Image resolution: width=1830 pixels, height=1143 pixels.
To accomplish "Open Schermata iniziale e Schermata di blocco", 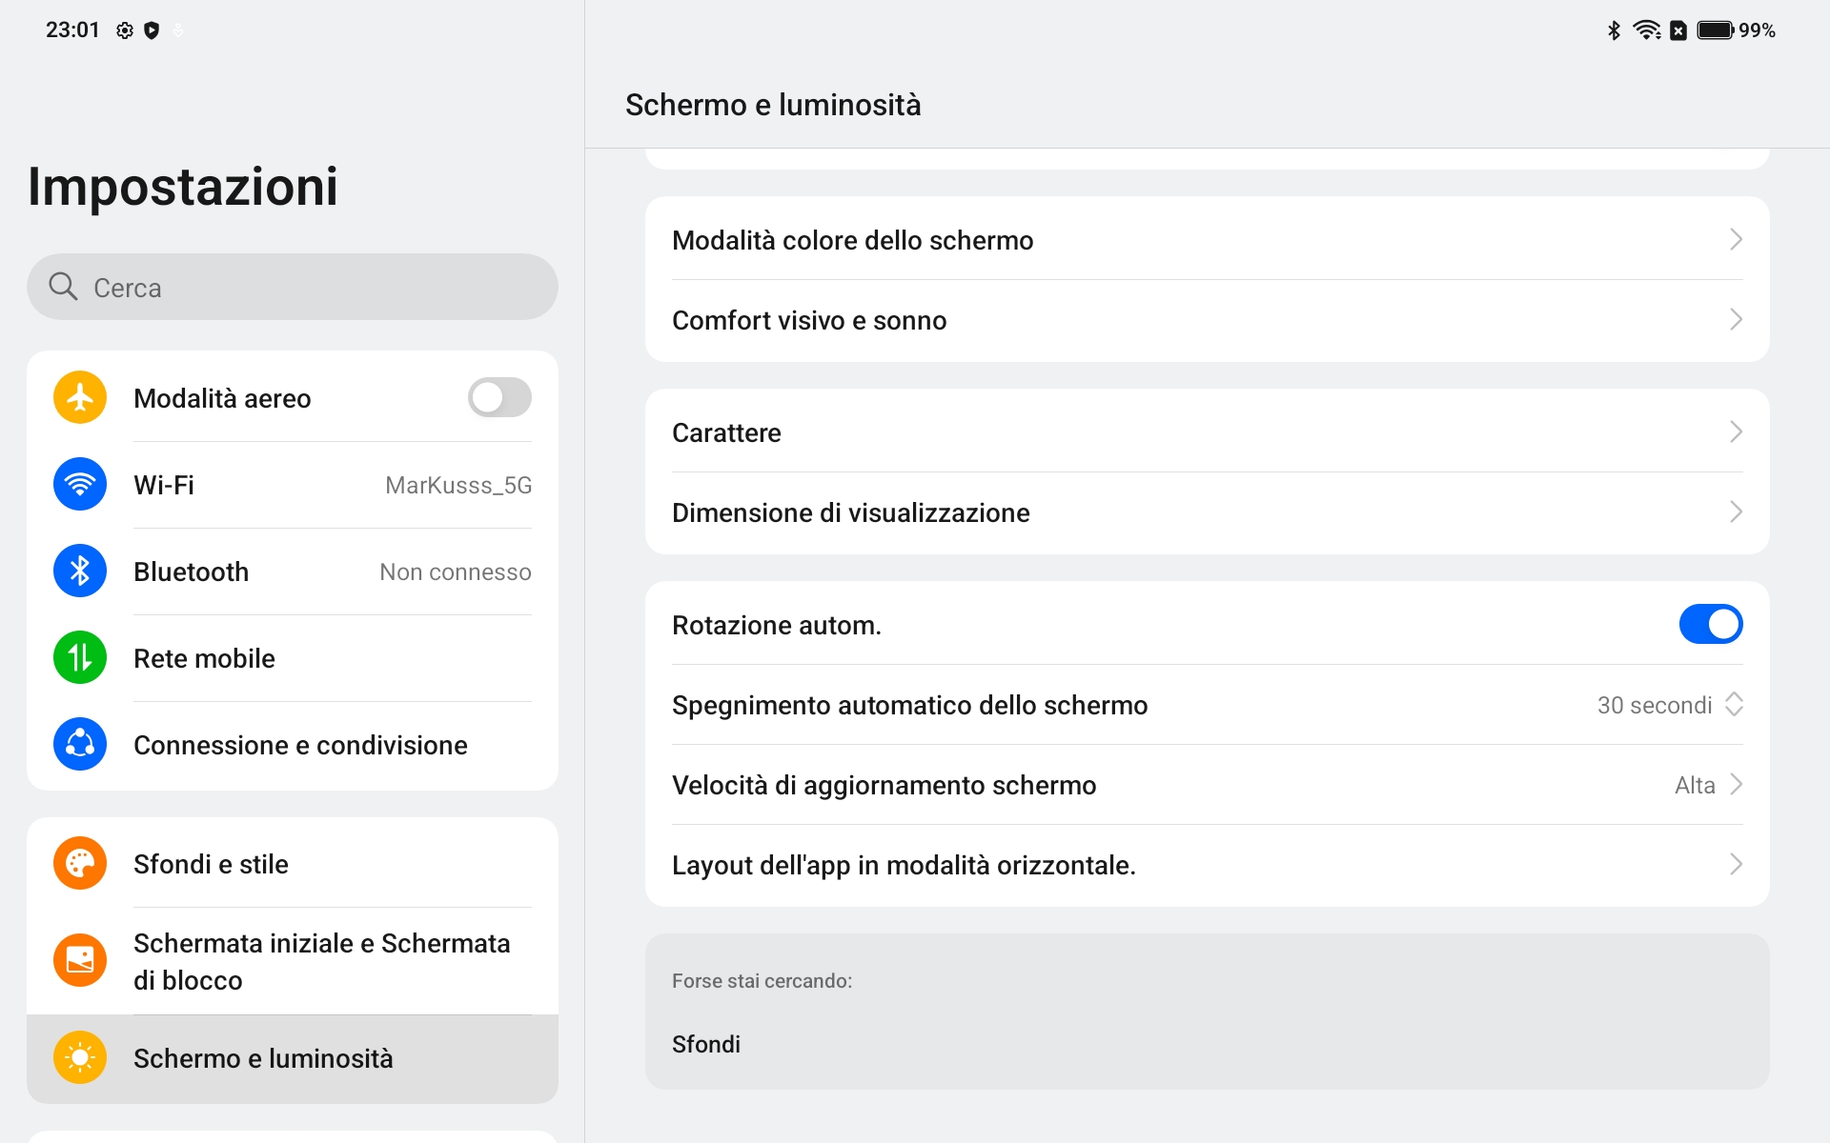I will click(293, 961).
